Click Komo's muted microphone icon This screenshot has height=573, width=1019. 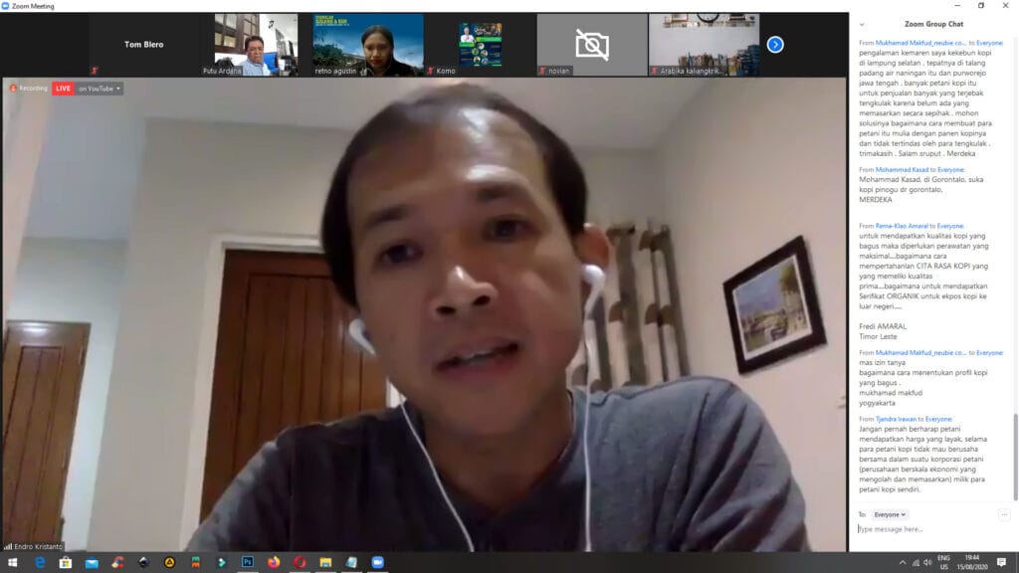pos(430,71)
